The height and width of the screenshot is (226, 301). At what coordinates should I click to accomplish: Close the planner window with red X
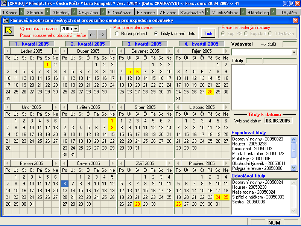(295, 20)
